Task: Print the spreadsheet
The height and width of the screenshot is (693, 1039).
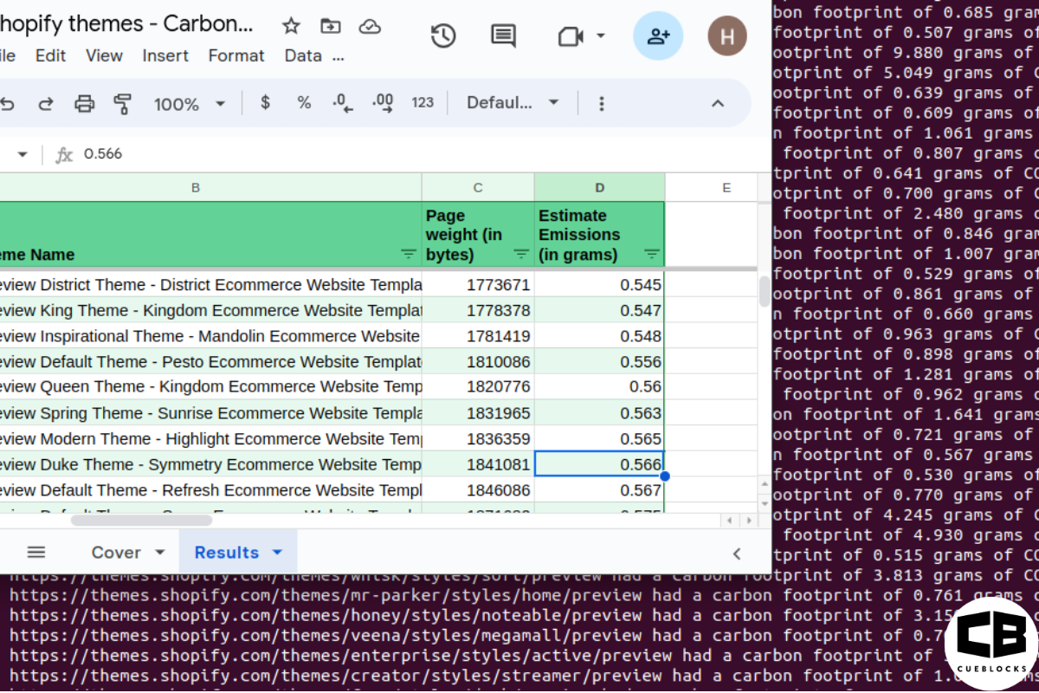Action: [x=84, y=102]
